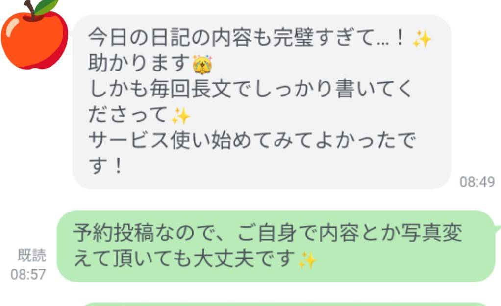The height and width of the screenshot is (306, 501).
Task: Click the words ご自身で in green message
Action: click(x=276, y=233)
